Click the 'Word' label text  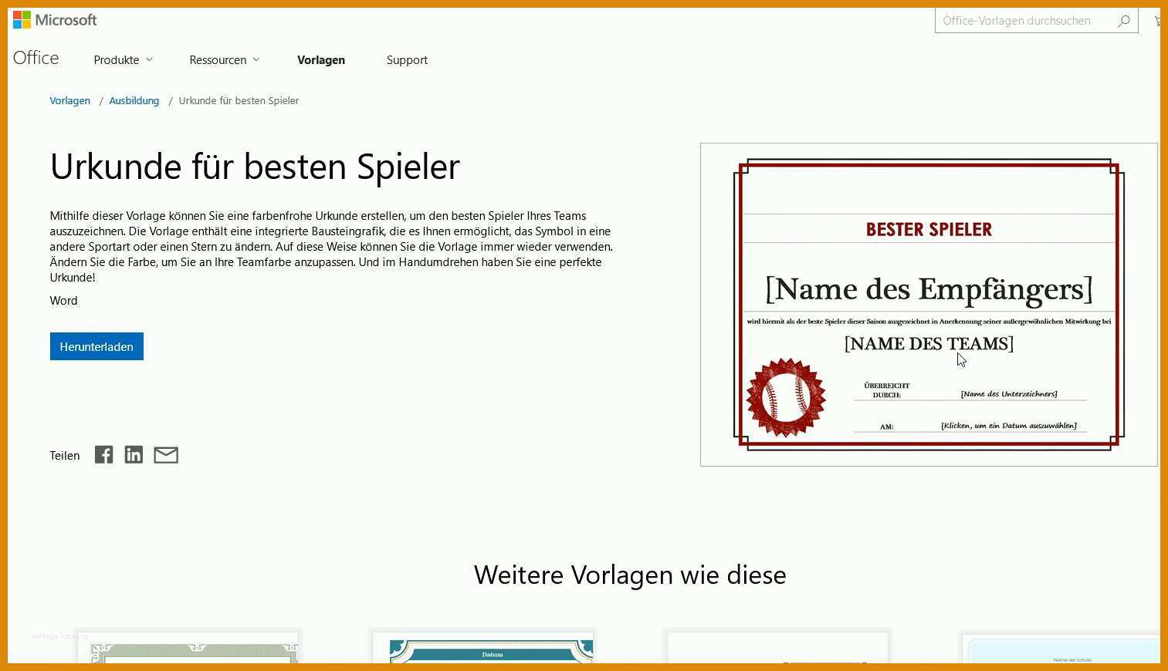point(63,300)
